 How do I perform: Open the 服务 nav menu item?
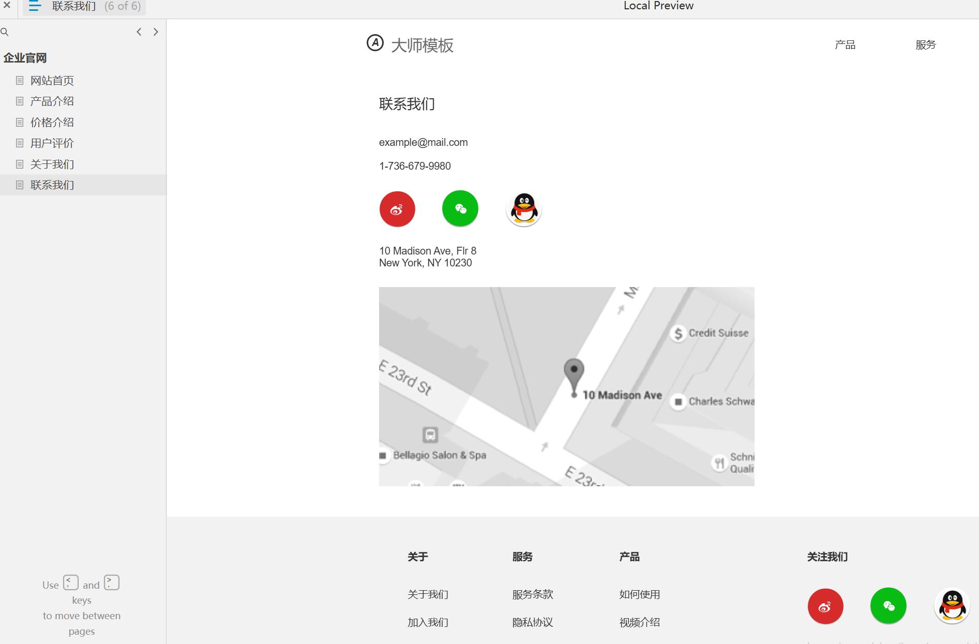pyautogui.click(x=926, y=45)
